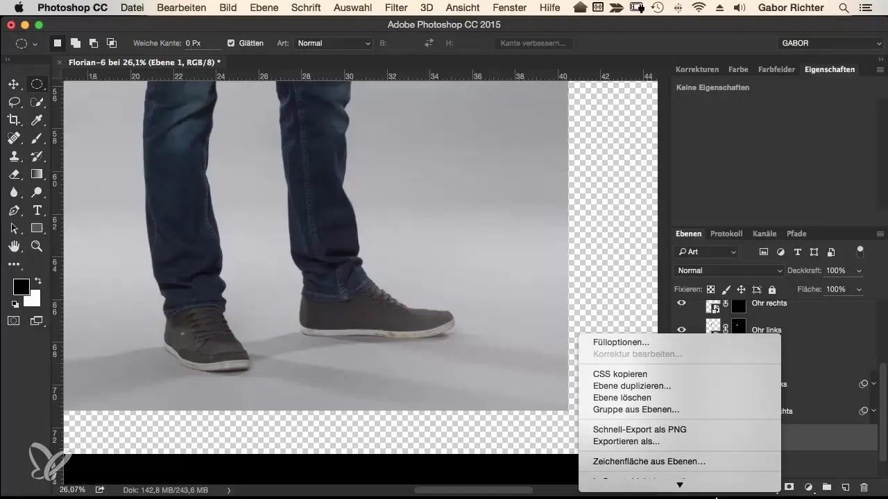
Task: Change the screen mode
Action: tap(37, 321)
